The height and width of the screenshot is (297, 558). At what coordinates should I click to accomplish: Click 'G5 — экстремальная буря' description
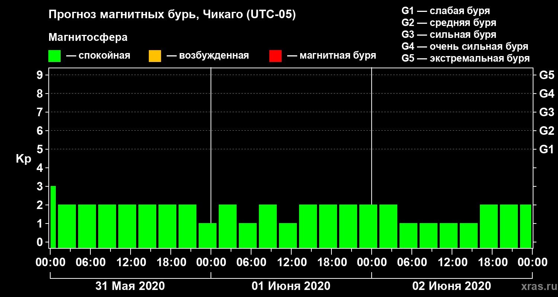tap(465, 59)
